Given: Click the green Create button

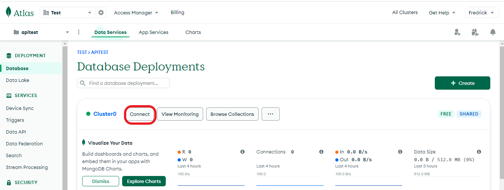Looking at the screenshot, I should 462,83.
